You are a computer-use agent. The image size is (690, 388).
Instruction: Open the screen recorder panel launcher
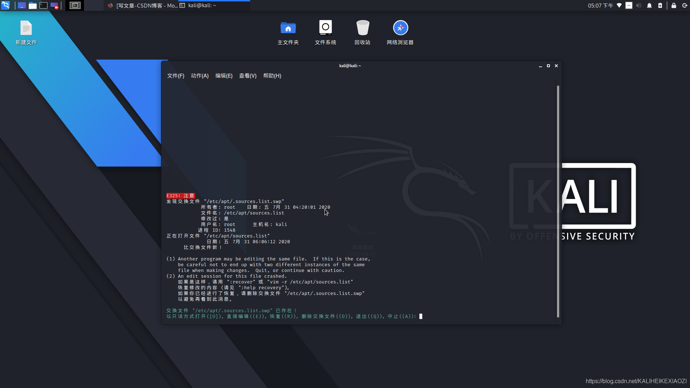[x=54, y=5]
